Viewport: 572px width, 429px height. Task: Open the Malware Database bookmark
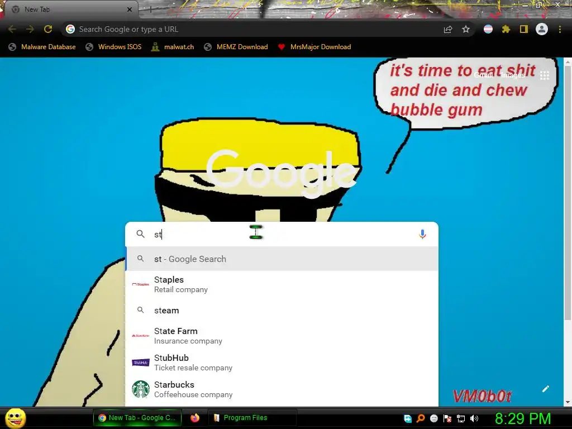[x=42, y=47]
